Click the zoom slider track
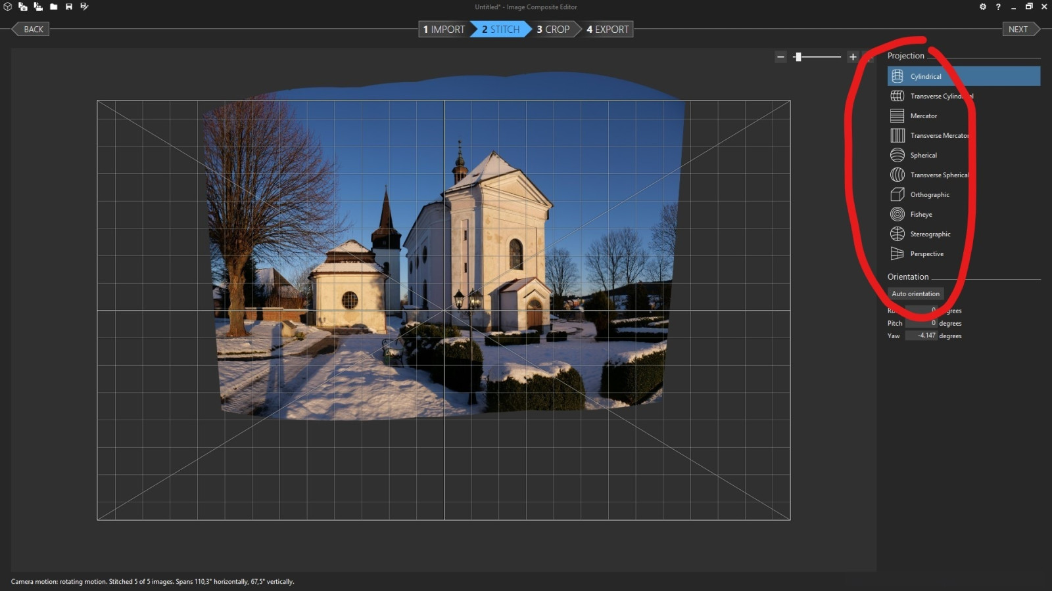1052x591 pixels. pyautogui.click(x=822, y=57)
